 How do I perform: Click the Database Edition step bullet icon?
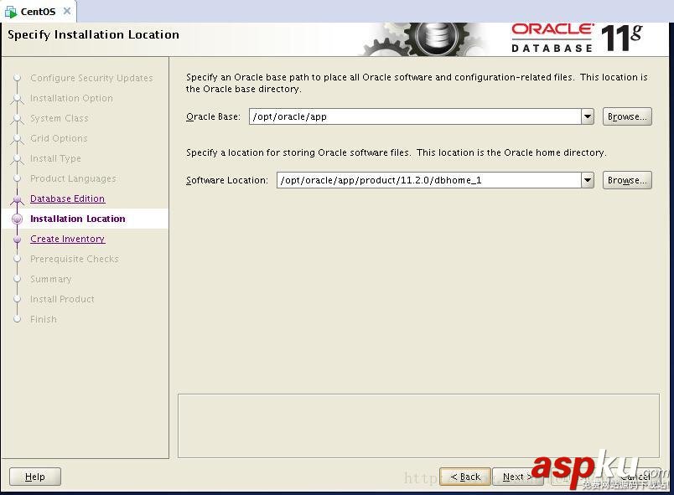18,199
